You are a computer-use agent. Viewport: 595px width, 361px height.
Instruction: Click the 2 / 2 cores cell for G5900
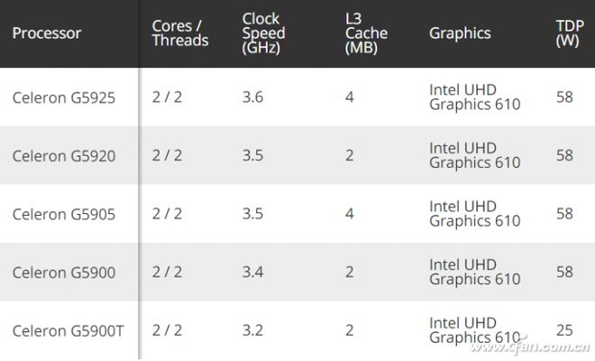(x=167, y=272)
